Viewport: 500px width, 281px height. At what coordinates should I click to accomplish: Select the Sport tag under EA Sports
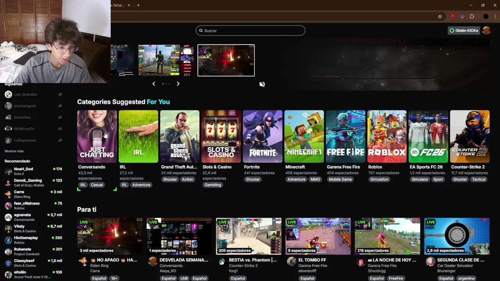coord(438,180)
